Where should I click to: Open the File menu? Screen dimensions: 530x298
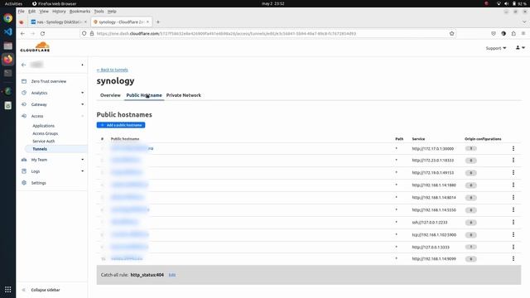(x=21, y=11)
